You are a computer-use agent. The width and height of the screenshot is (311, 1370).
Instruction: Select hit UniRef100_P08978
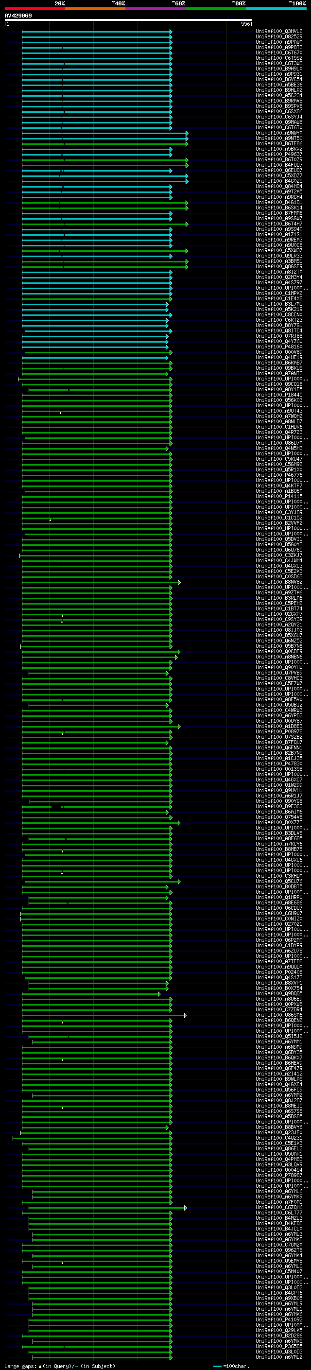pyautogui.click(x=279, y=731)
